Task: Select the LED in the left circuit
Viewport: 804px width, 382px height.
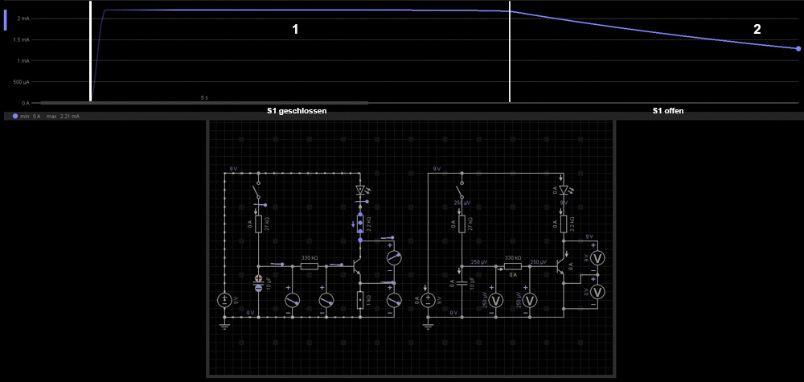Action: click(360, 191)
